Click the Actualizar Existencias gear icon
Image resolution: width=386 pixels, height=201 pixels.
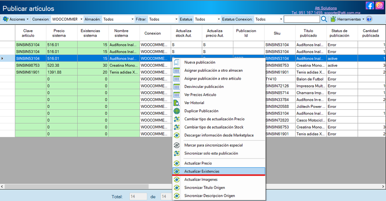pos(176,172)
